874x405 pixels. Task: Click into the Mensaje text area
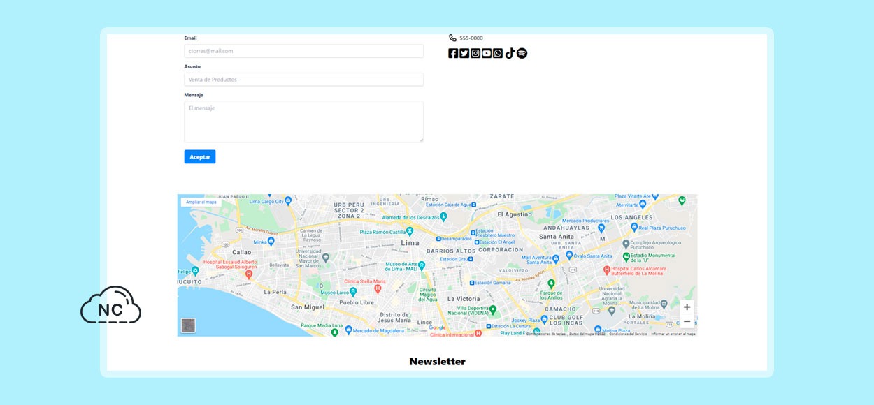pyautogui.click(x=303, y=121)
